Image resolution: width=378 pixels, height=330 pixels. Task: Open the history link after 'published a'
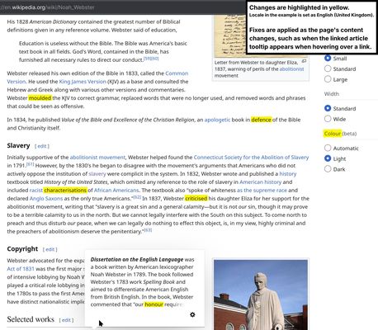(x=288, y=174)
